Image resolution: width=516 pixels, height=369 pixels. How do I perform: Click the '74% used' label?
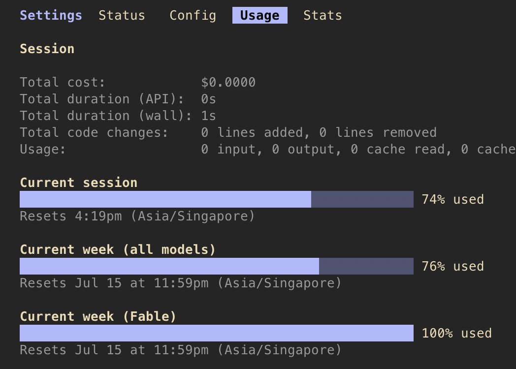pyautogui.click(x=453, y=199)
